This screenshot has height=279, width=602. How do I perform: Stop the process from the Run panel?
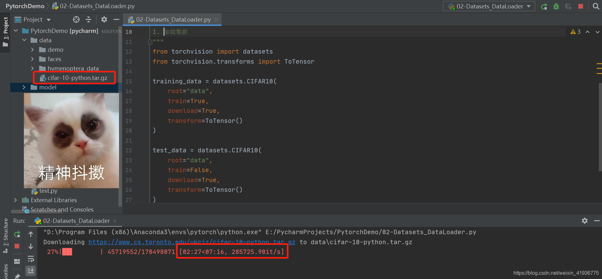point(17,246)
